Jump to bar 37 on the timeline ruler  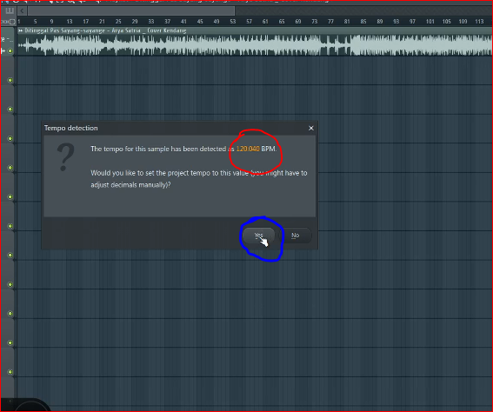click(168, 22)
